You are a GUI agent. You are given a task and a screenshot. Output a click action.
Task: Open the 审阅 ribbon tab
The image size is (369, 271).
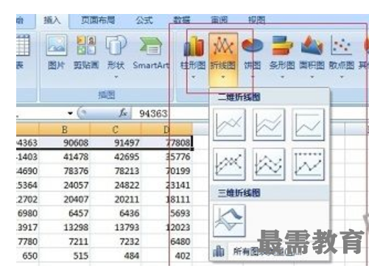pos(219,20)
